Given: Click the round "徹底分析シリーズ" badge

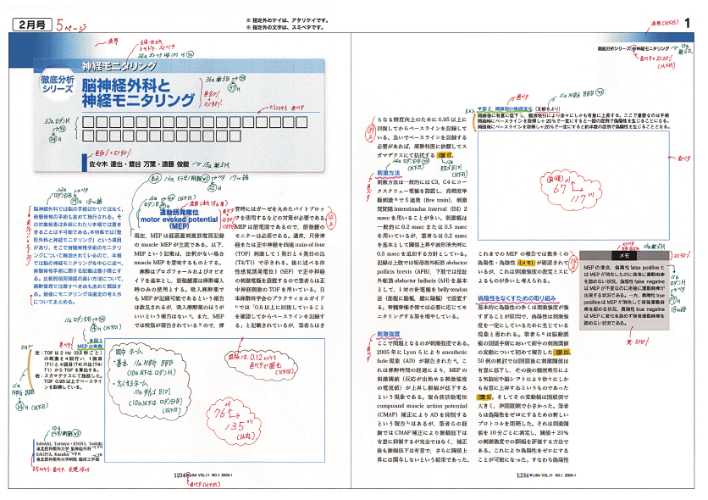Looking at the screenshot, I should pyautogui.click(x=53, y=89).
